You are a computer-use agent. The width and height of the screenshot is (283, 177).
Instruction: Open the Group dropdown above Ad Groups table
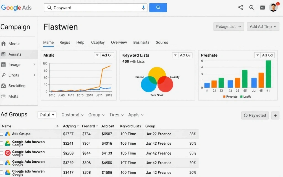96,115
